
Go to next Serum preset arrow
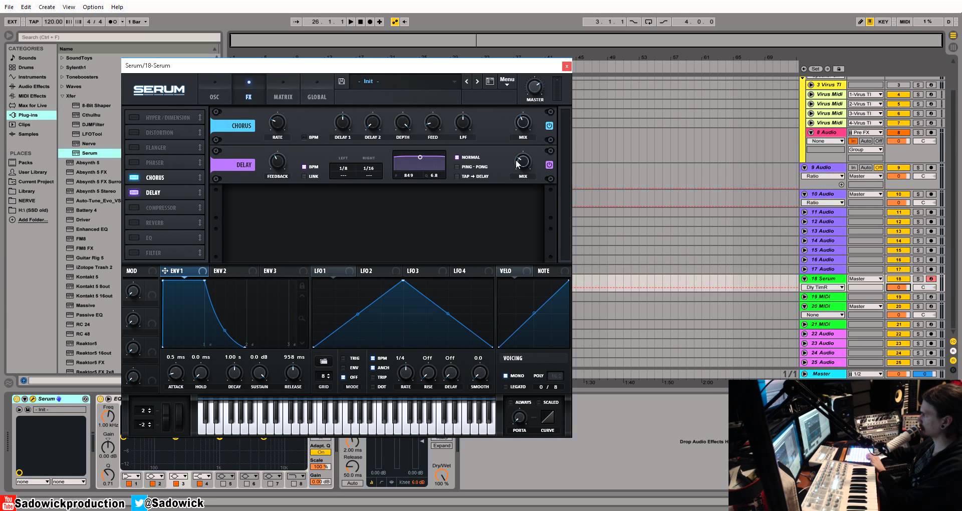[477, 81]
